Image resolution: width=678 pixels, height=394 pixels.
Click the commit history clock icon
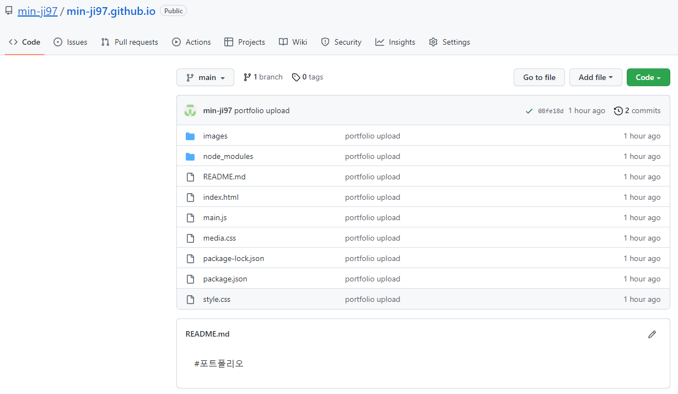click(618, 111)
